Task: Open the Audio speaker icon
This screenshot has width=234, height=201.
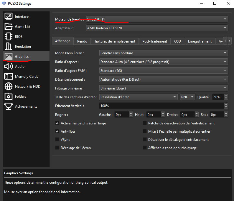Action: pos(9,66)
